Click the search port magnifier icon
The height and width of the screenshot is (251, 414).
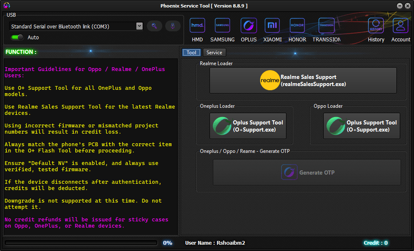click(154, 26)
